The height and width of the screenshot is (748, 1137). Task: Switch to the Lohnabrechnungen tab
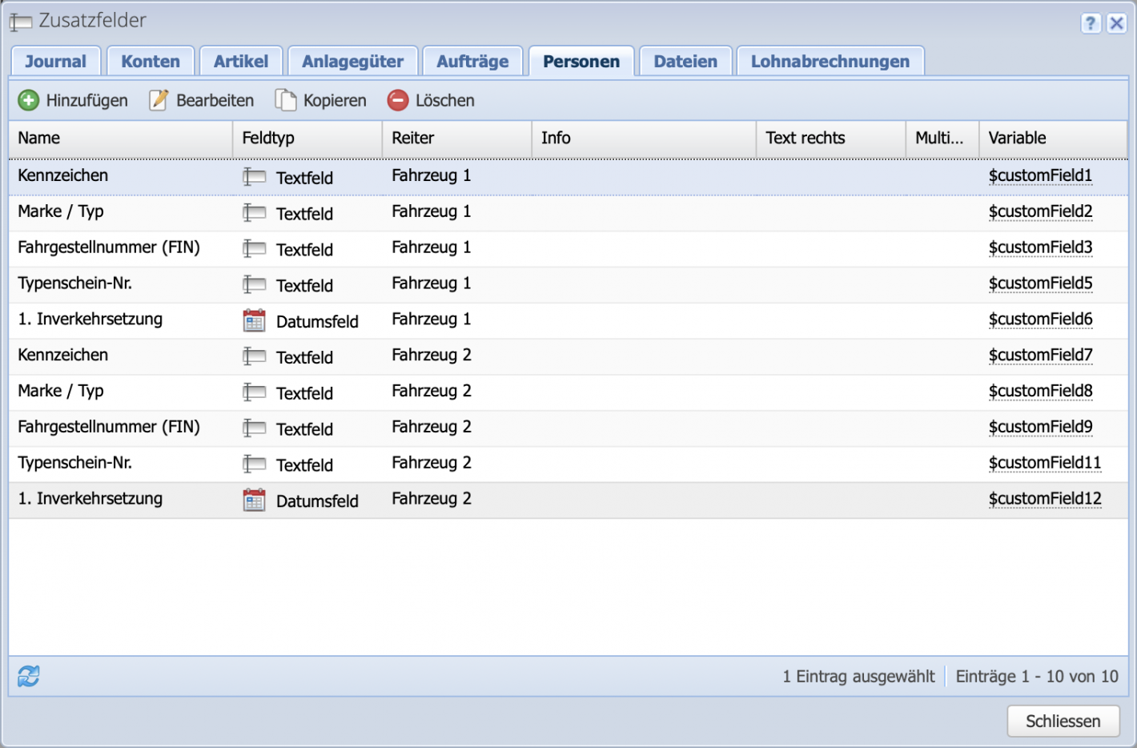tap(830, 60)
